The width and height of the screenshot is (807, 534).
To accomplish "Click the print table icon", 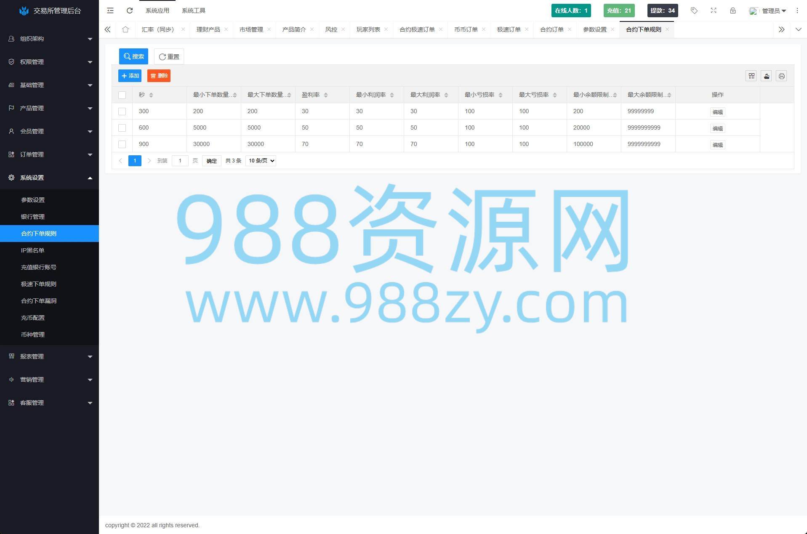I will tap(781, 76).
